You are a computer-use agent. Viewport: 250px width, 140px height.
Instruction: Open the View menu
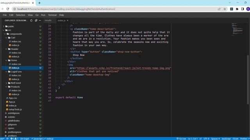[30, 15]
